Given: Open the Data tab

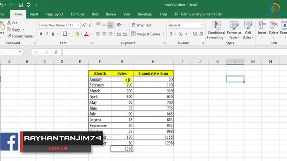Looking at the screenshot, I should coord(95,14).
